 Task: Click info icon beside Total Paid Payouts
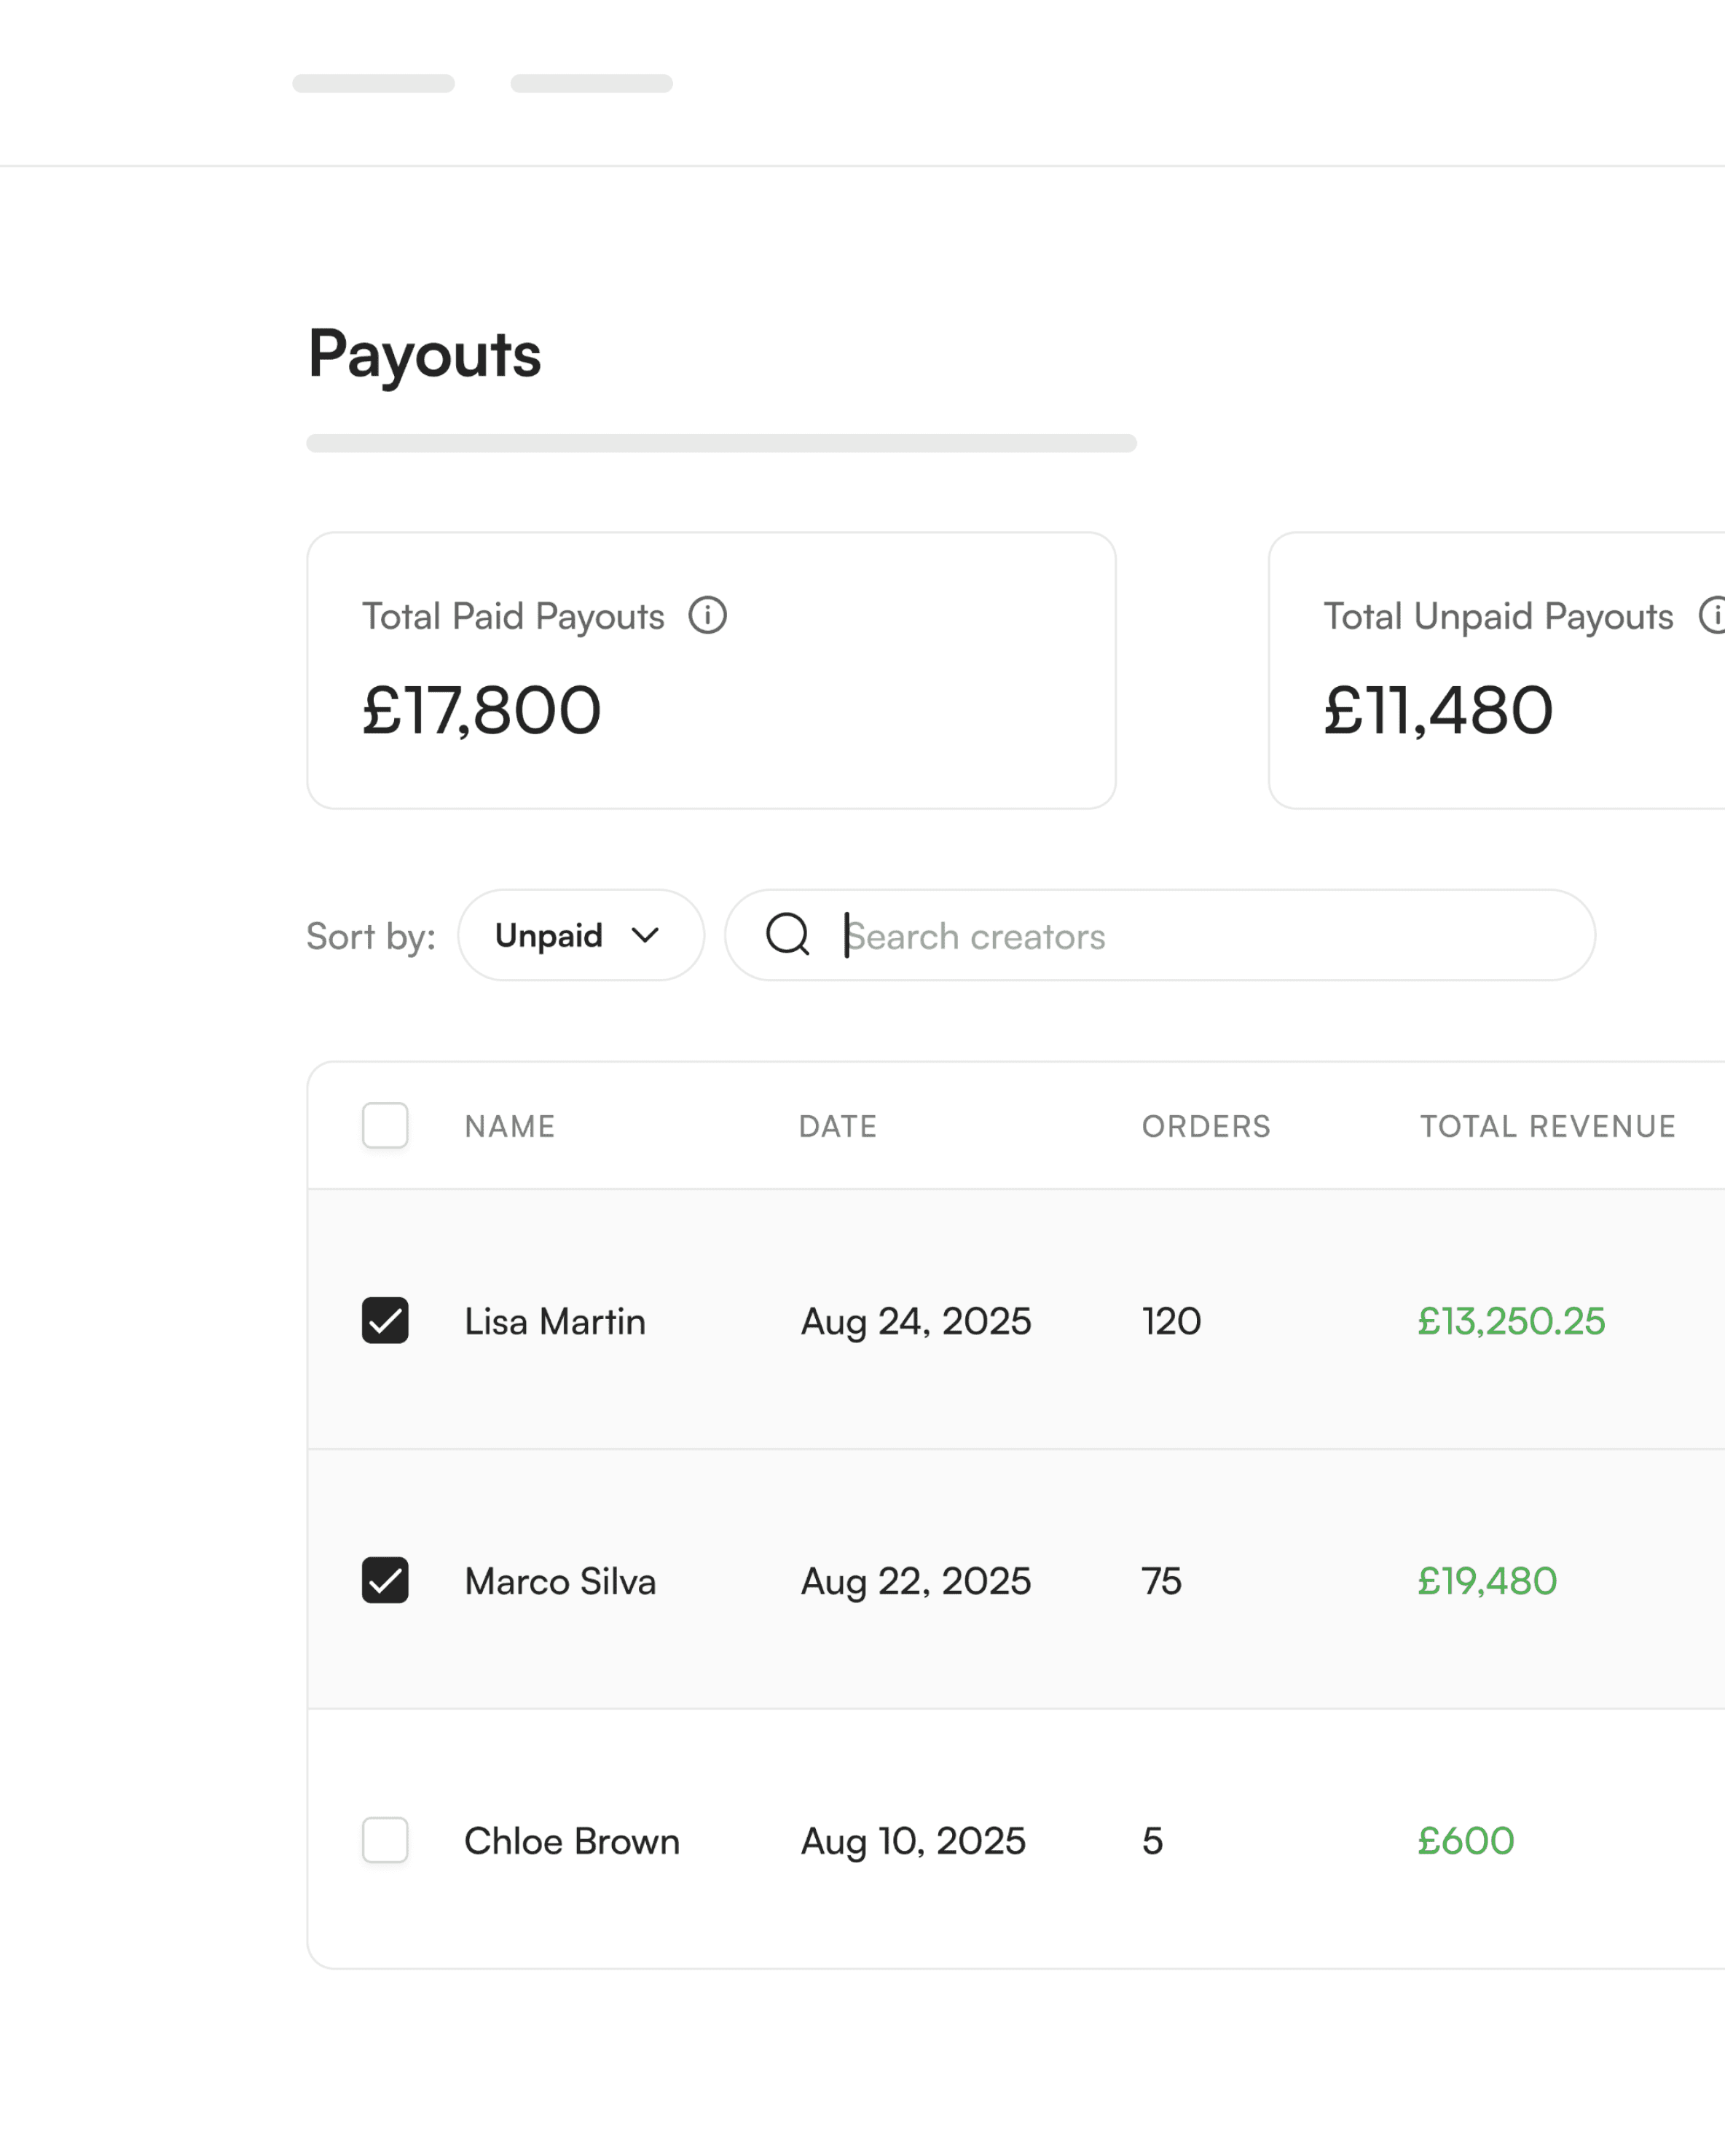(707, 615)
